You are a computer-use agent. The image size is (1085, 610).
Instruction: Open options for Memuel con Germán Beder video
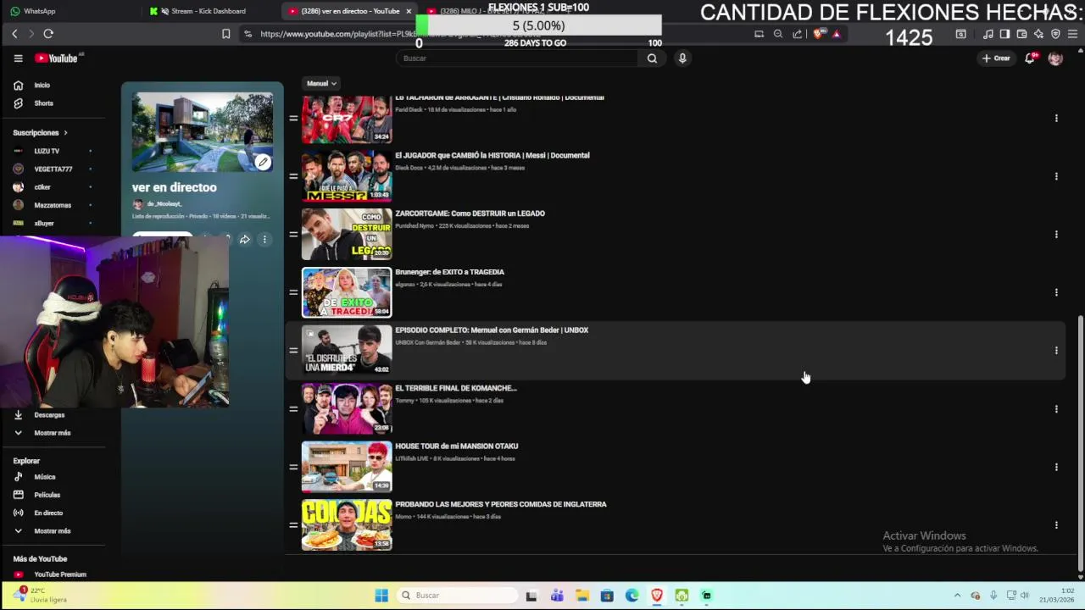[x=1056, y=351]
